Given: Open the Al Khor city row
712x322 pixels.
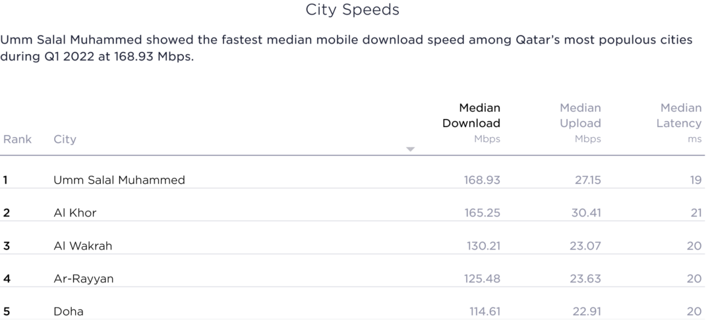Looking at the screenshot, I should 74,213.
